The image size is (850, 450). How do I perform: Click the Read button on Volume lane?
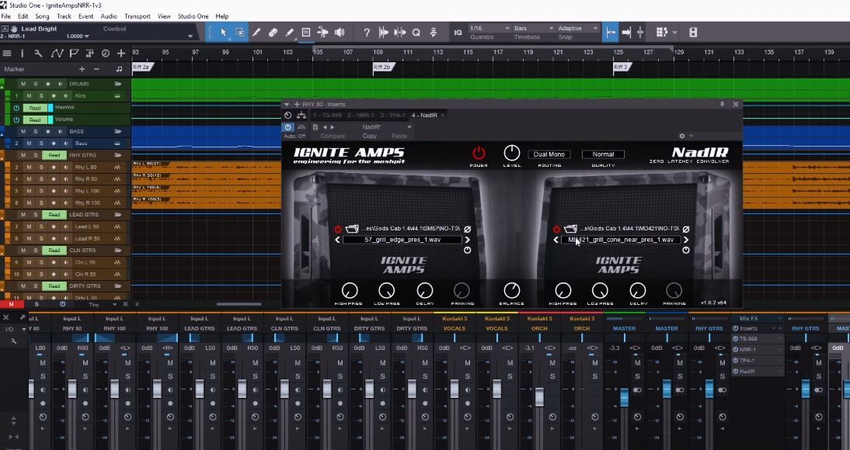35,119
